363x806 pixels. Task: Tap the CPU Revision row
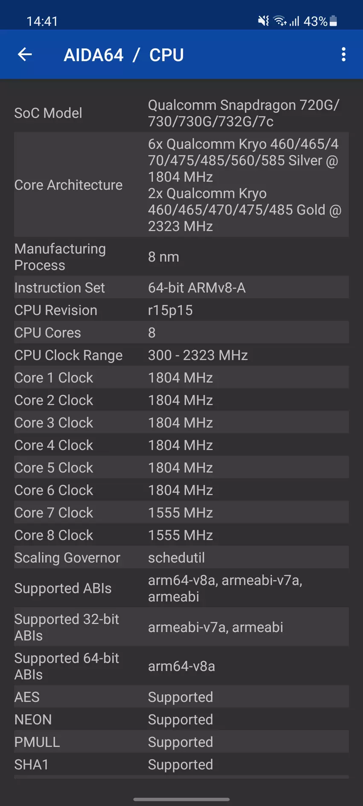pyautogui.click(x=181, y=310)
